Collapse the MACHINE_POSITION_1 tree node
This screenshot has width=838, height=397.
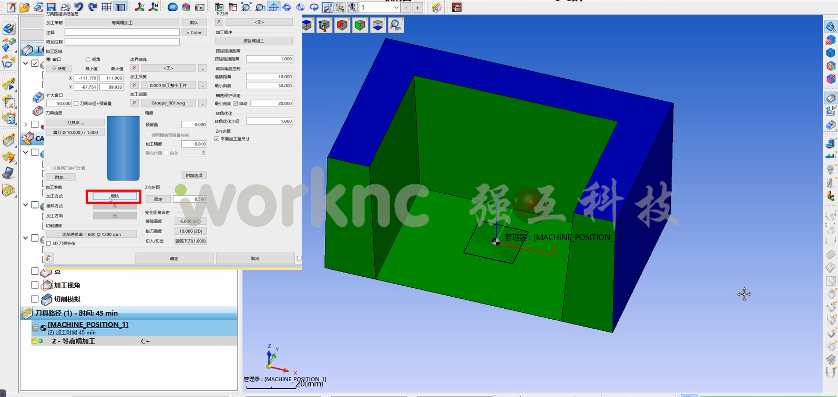click(35, 328)
